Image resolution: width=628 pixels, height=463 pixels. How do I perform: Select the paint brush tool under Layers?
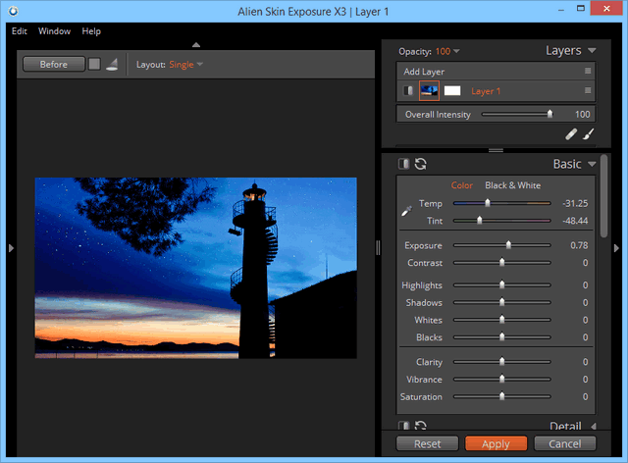[588, 134]
